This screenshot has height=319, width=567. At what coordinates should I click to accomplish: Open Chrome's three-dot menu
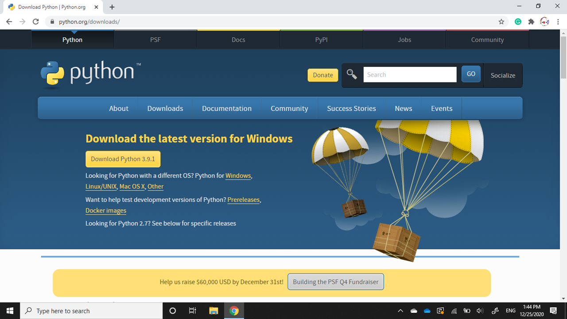tap(558, 22)
